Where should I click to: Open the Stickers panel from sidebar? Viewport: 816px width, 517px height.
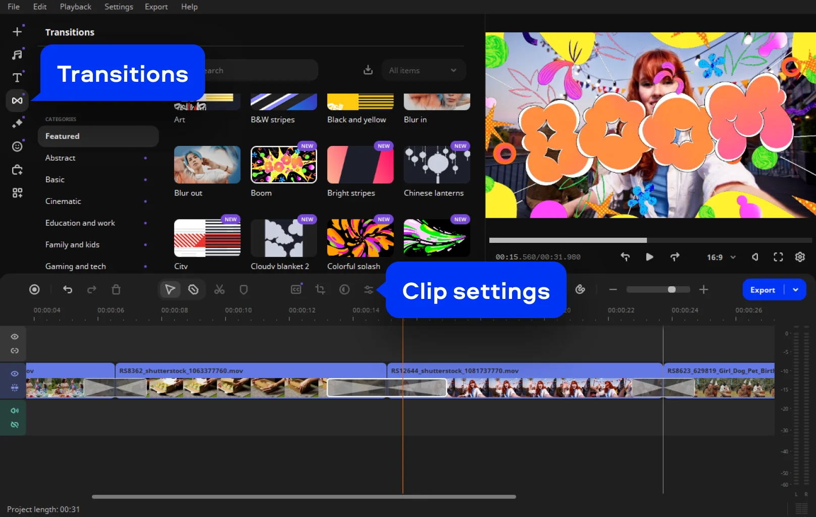click(17, 146)
